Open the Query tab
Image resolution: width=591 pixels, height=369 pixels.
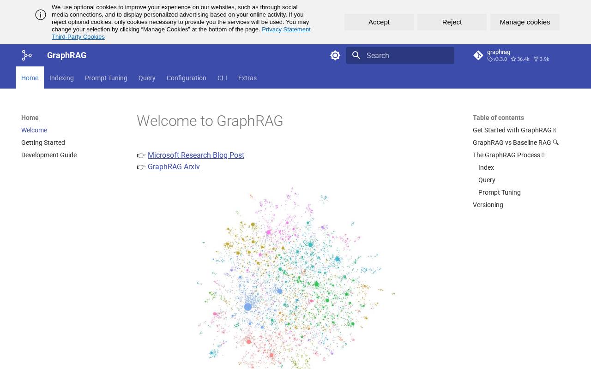pyautogui.click(x=147, y=78)
